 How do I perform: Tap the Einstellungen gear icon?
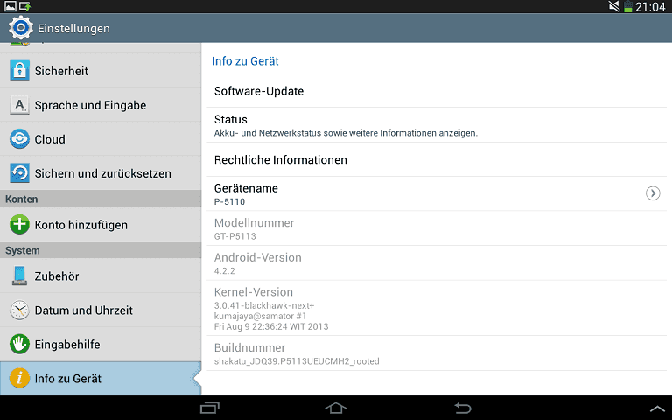pos(21,28)
